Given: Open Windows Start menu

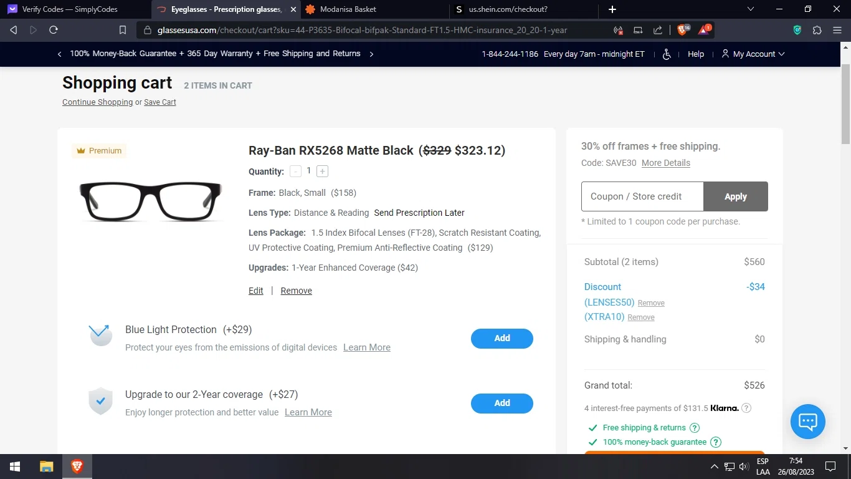Looking at the screenshot, I should pos(15,467).
